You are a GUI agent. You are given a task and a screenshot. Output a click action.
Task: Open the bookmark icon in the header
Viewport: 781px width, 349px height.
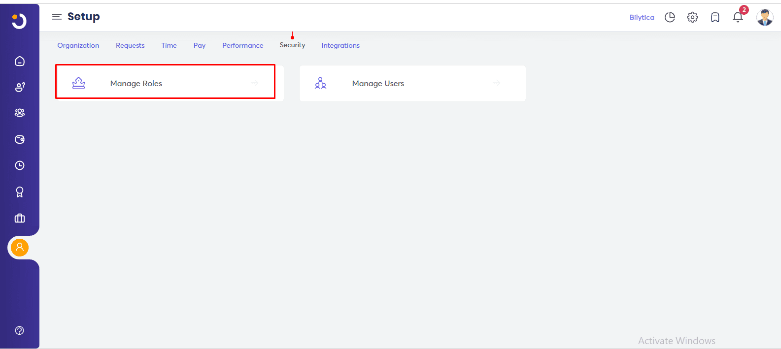(x=715, y=17)
